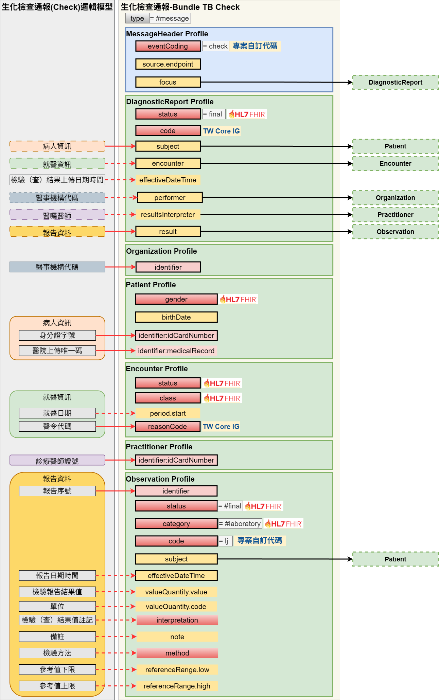Click 專案自訂代碼 label next to eventCoding
Image resolution: width=439 pixels, height=700 pixels.
255,46
